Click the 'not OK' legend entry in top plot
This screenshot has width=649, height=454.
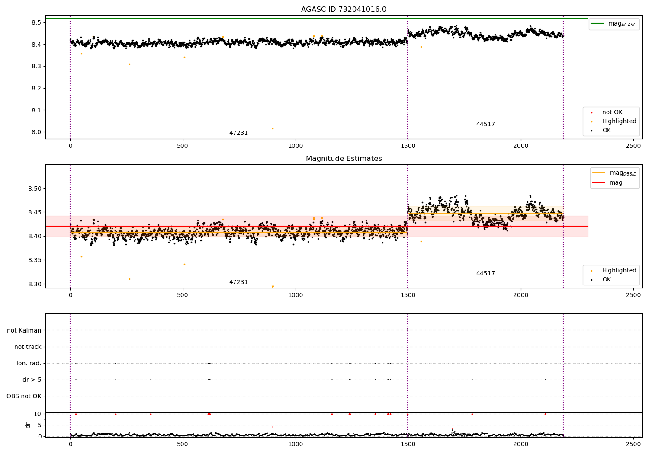pos(612,112)
